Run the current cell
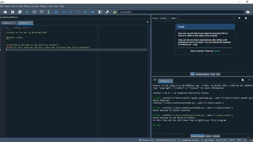Image resolution: width=253 pixels, height=142 pixels. pos(34,12)
